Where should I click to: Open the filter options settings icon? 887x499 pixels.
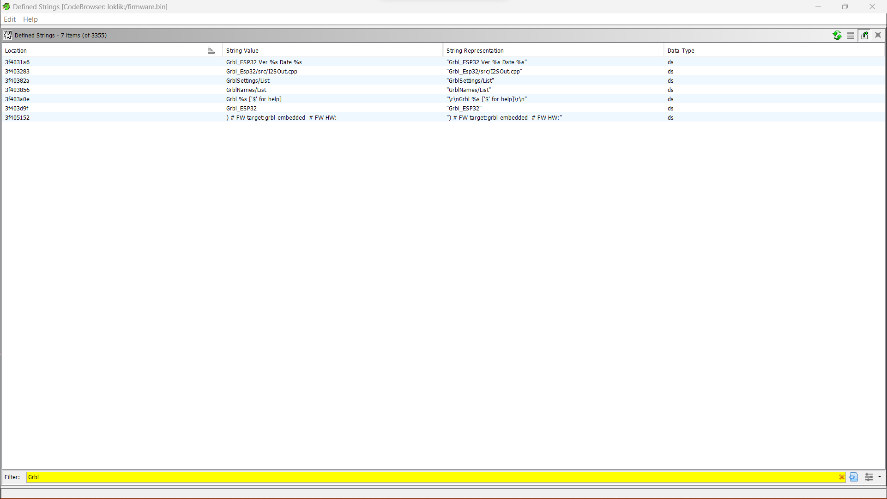coord(869,477)
